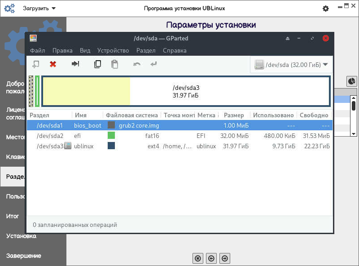Screen dimensions: 359x266
Task: Click the EFI label cell
Action: (x=201, y=136)
